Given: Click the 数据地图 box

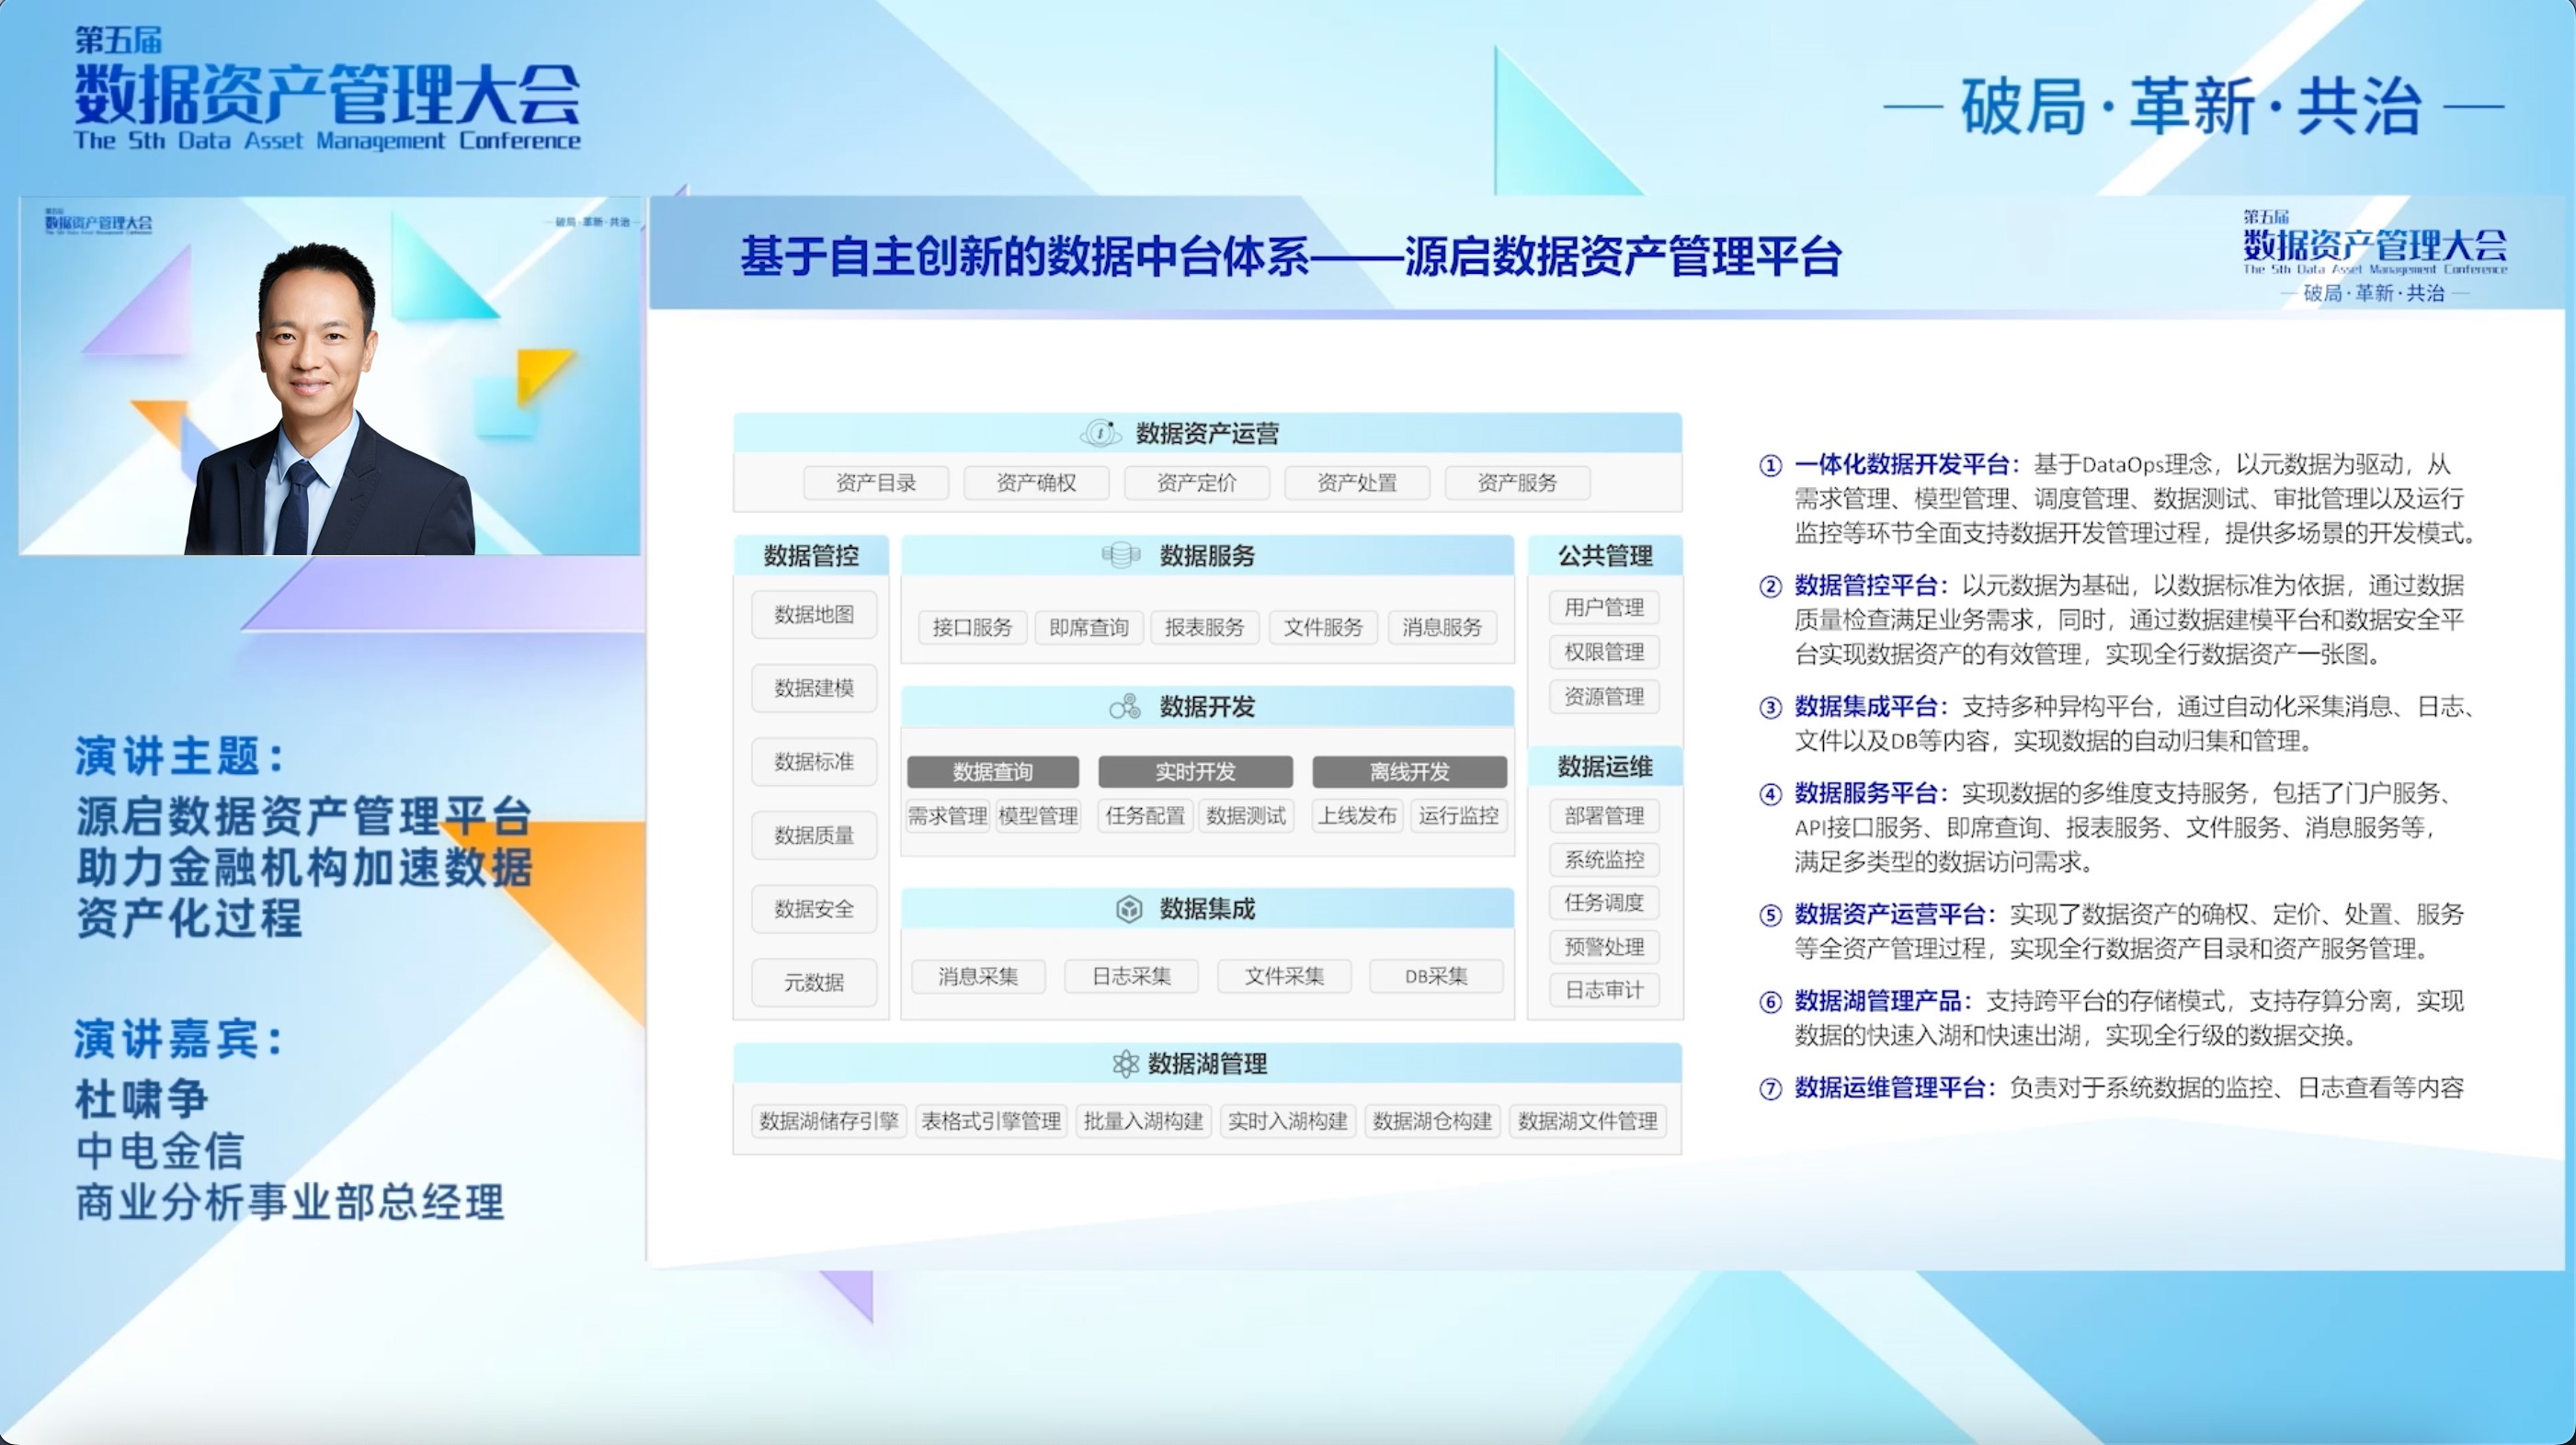Looking at the screenshot, I should click(x=814, y=614).
